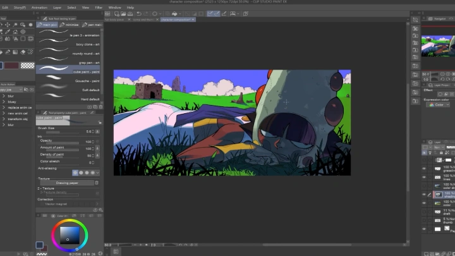Delete sub tool with trash icon below brush list

click(100, 107)
